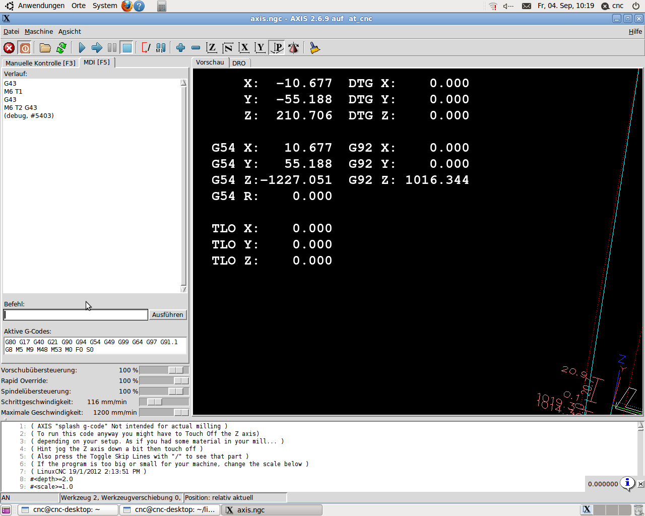Click G-code line #<scale>=1.0

51,487
